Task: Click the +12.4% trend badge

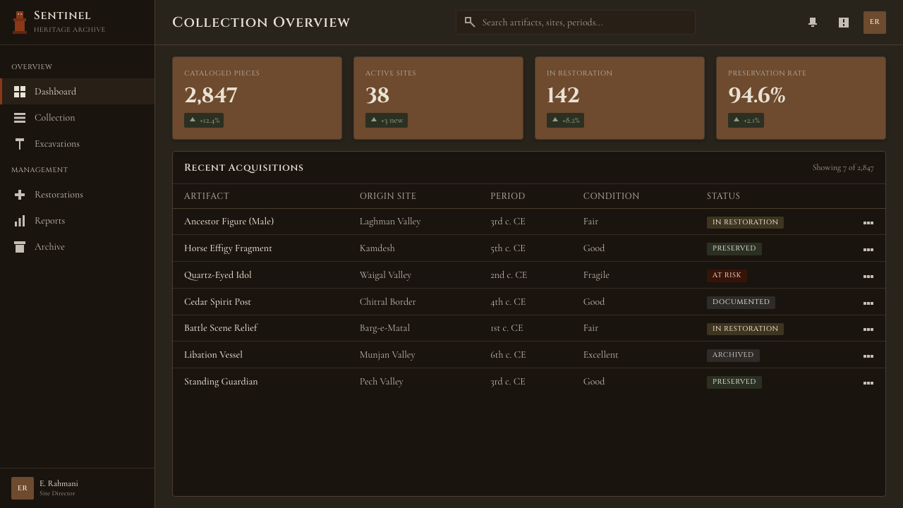Action: (204, 121)
